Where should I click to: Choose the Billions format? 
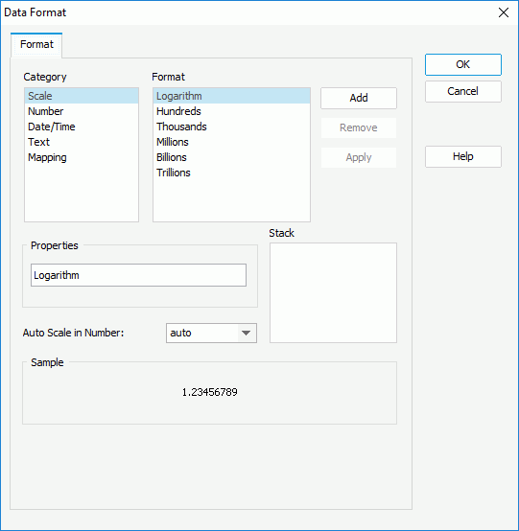coord(231,157)
